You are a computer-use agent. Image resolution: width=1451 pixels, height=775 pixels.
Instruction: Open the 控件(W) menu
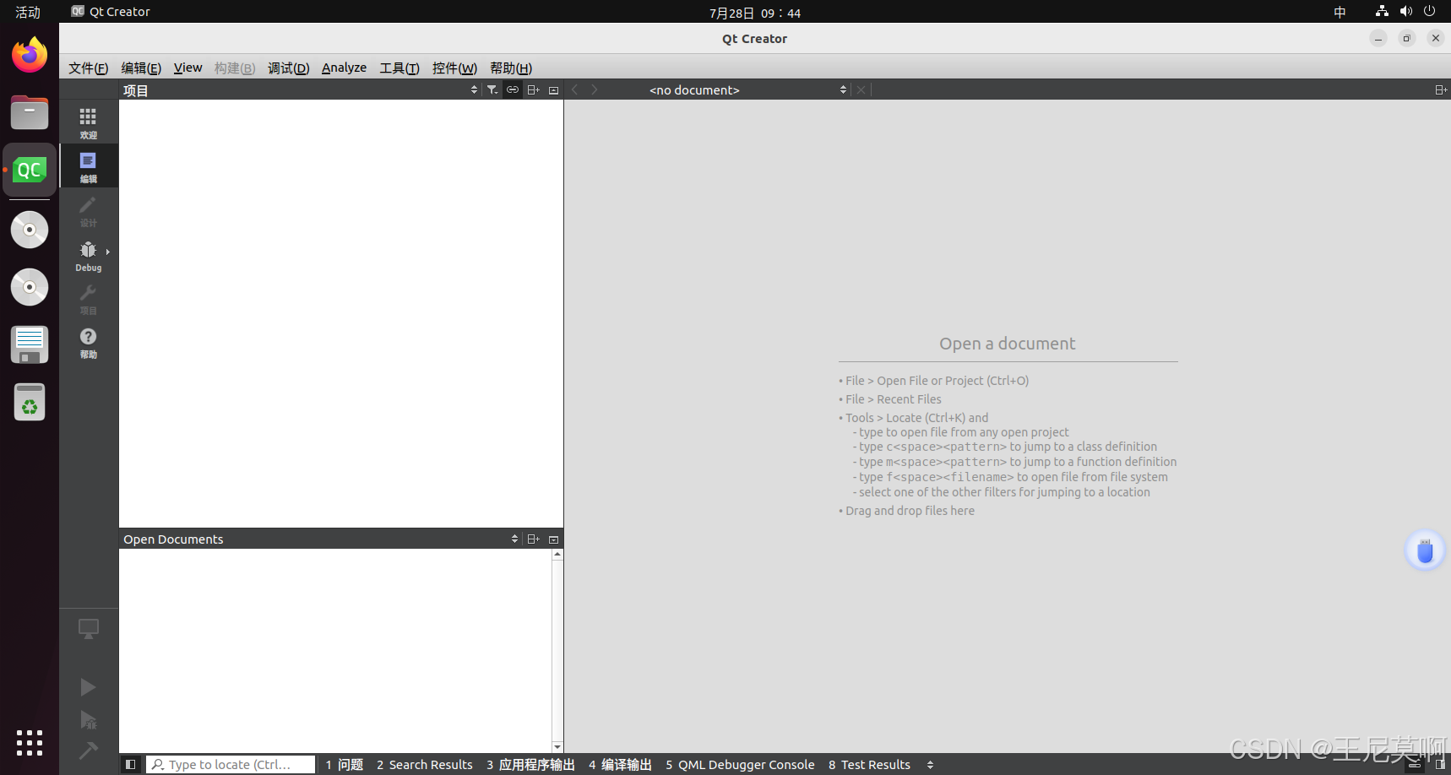tap(454, 68)
